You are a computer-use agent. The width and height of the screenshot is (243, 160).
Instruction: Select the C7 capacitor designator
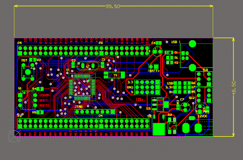click(x=182, y=99)
